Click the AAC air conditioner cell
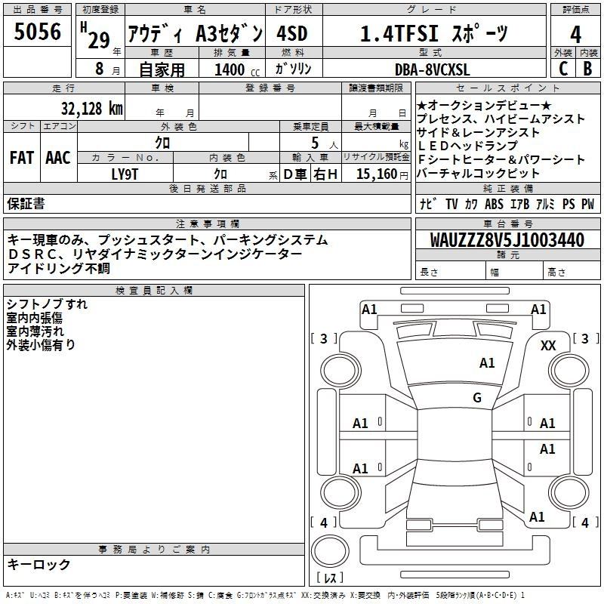This screenshot has width=604, height=604. (x=58, y=158)
